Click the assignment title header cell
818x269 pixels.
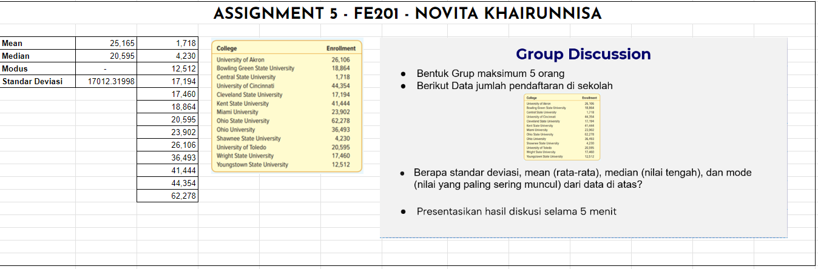(x=408, y=13)
